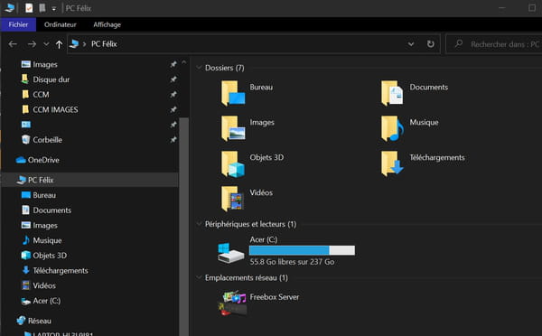
Task: Expand the address bar history dropdown
Action: pyautogui.click(x=411, y=44)
